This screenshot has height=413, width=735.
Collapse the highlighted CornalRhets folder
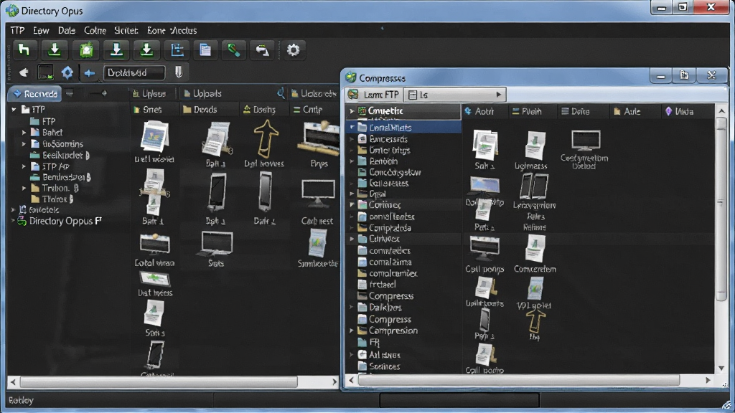coord(352,127)
